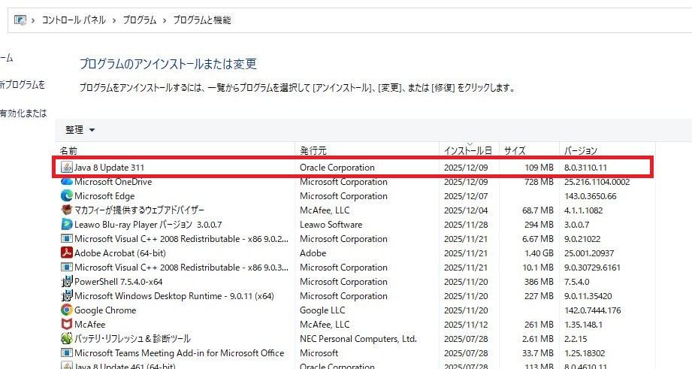
Task: Sort list by the 名前 column header
Action: pyautogui.click(x=69, y=150)
